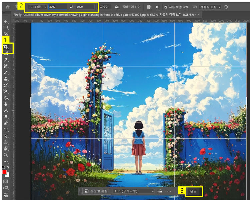Swap foreground and background colors
The width and height of the screenshot is (250, 200).
[x=8, y=167]
